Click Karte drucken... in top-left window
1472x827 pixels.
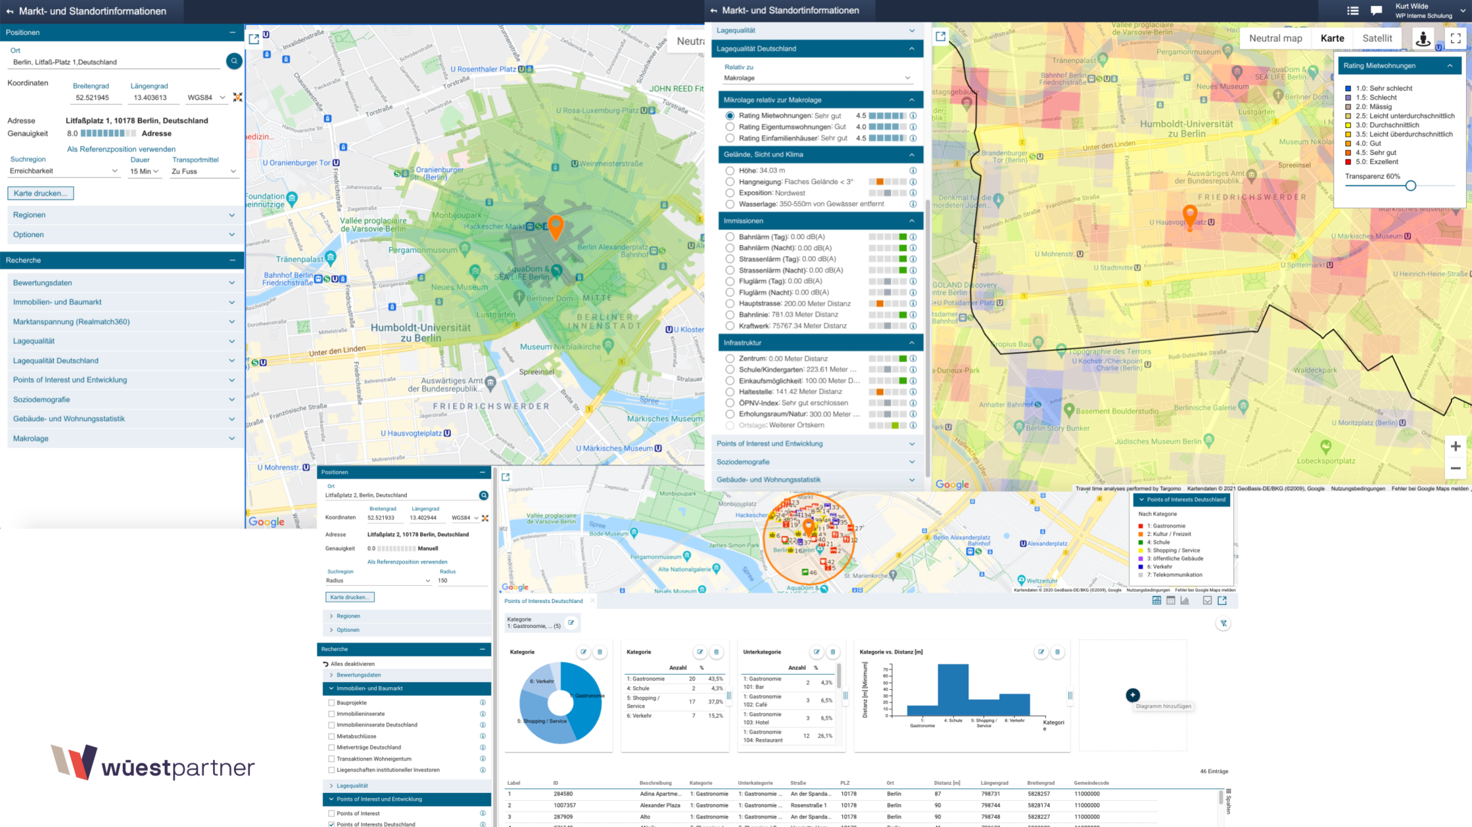40,193
